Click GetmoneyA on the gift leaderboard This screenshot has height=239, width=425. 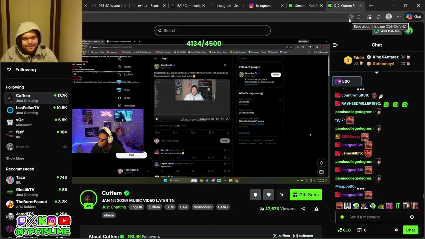click(x=383, y=64)
